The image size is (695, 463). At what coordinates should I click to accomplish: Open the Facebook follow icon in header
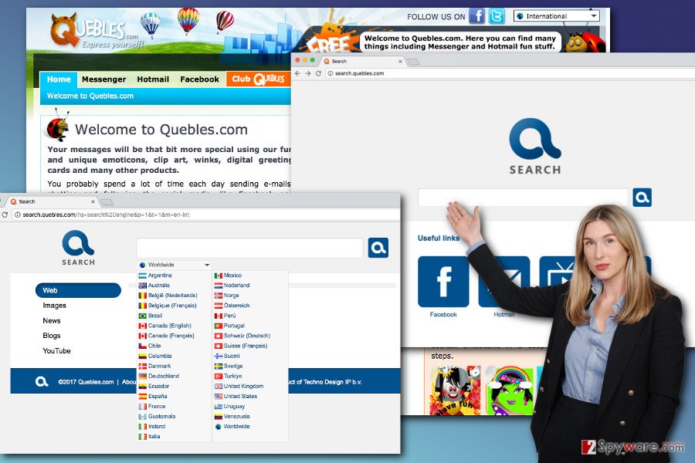coord(477,16)
